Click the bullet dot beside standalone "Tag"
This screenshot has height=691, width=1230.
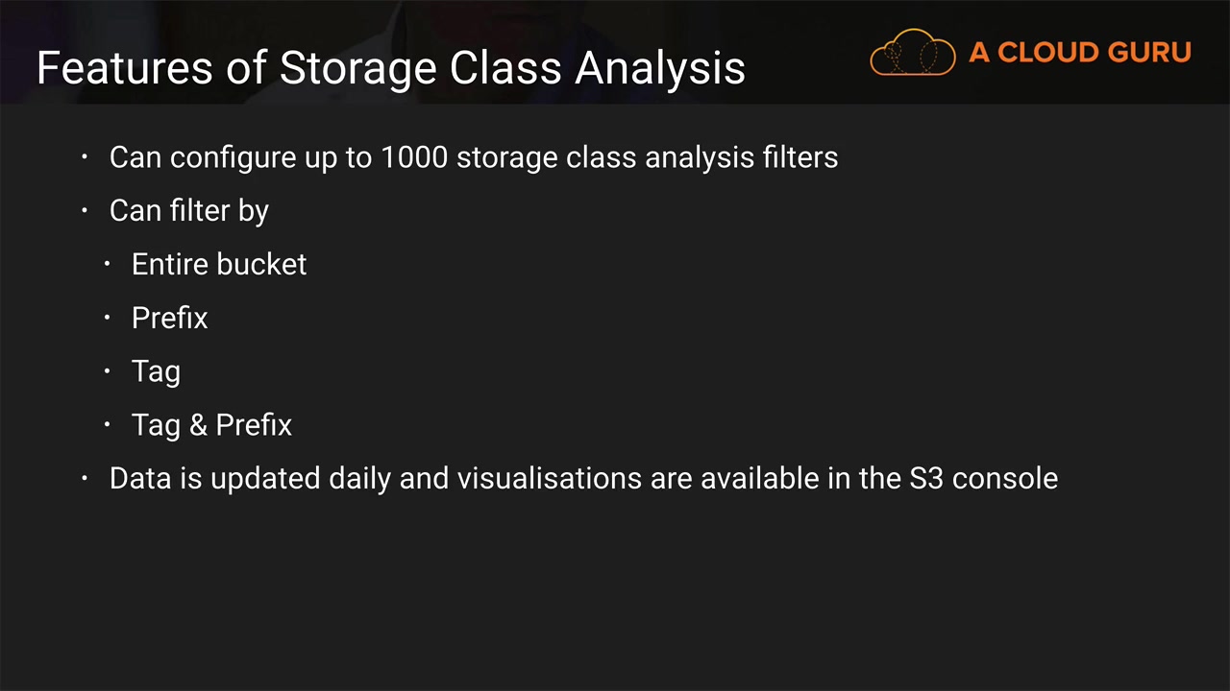pyautogui.click(x=108, y=371)
